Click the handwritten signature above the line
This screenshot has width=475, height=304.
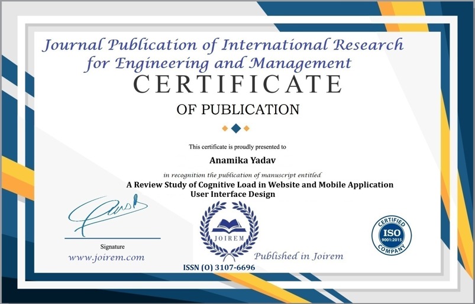(108, 215)
